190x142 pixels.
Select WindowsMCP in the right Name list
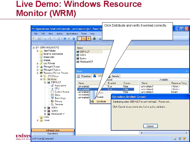pyautogui.click(x=86, y=62)
